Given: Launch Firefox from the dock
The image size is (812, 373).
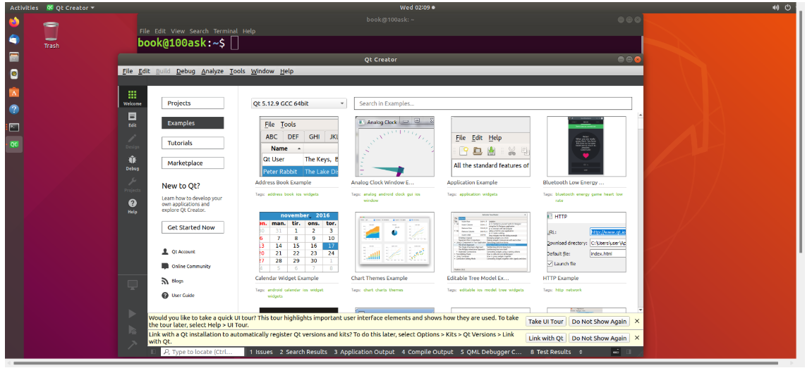Looking at the screenshot, I should 14,23.
